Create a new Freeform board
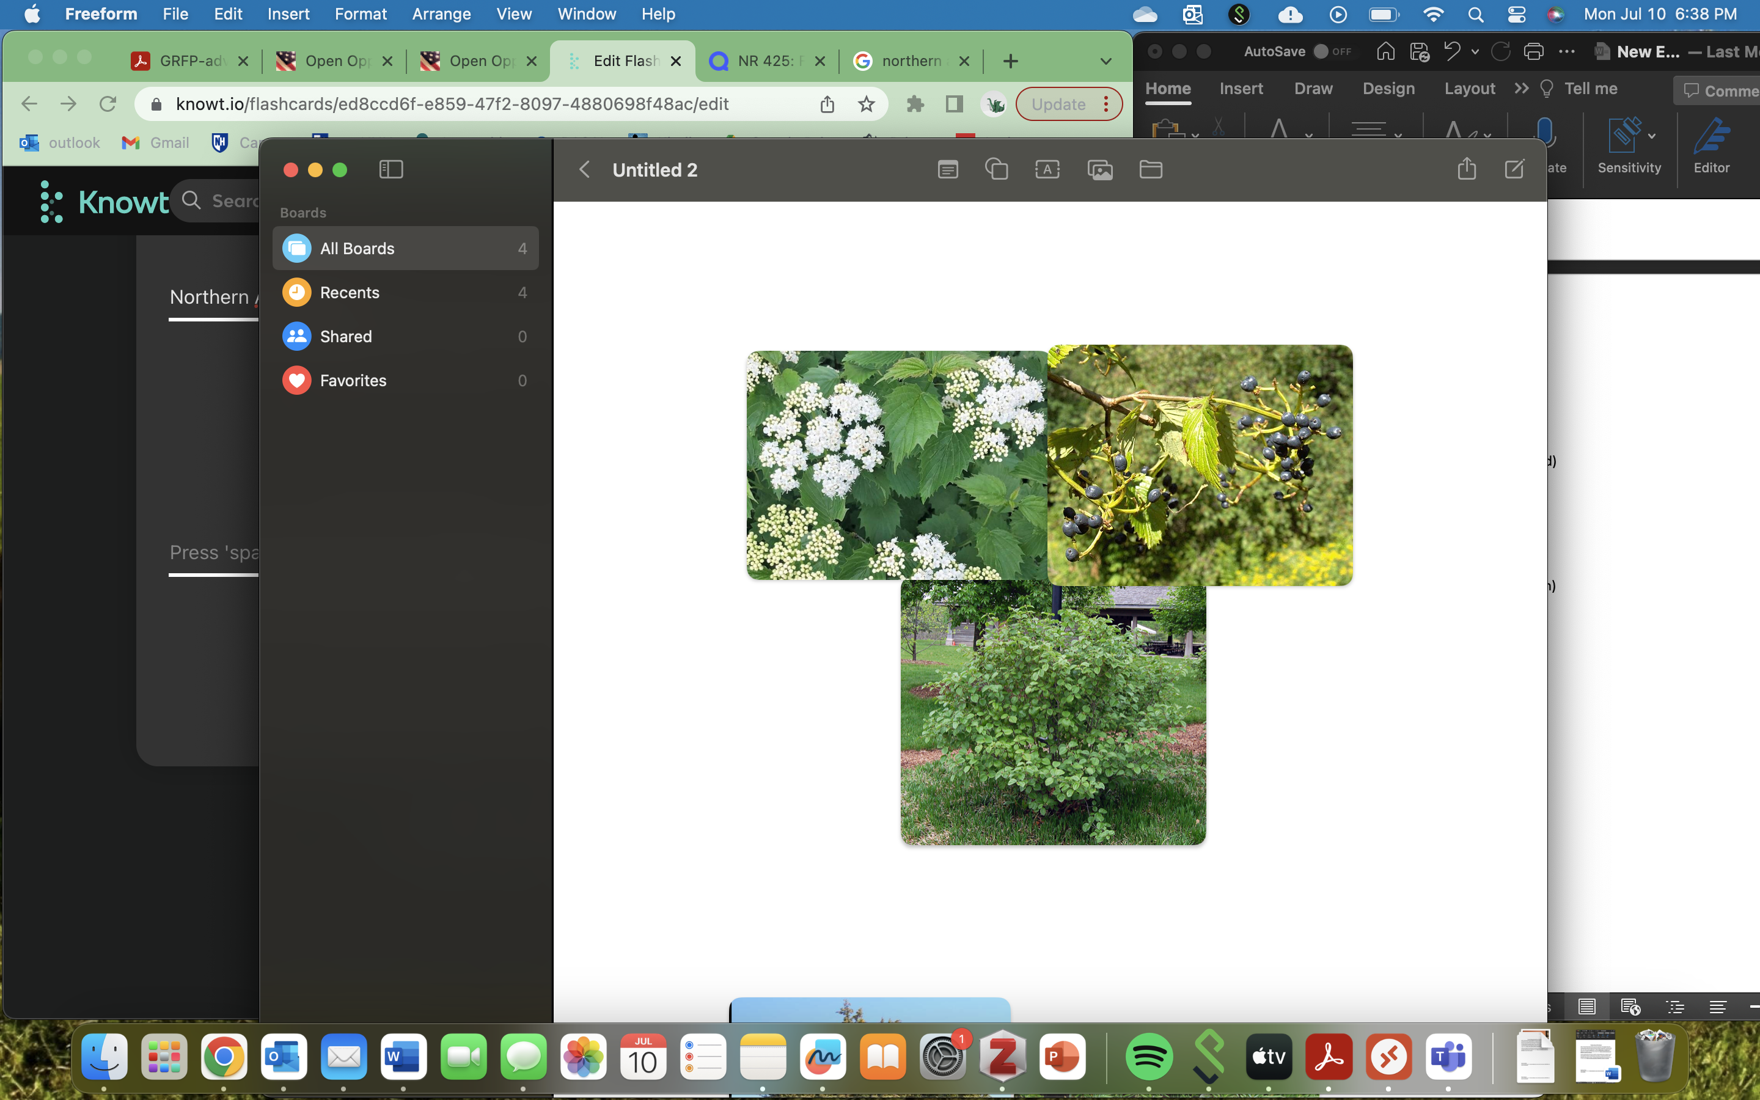1760x1100 pixels. pyautogui.click(x=1514, y=169)
